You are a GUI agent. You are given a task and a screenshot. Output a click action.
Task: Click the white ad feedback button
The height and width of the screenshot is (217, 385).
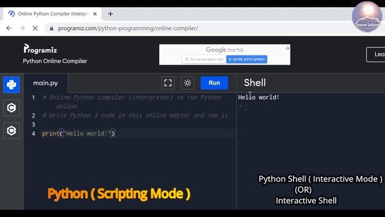coord(204,59)
